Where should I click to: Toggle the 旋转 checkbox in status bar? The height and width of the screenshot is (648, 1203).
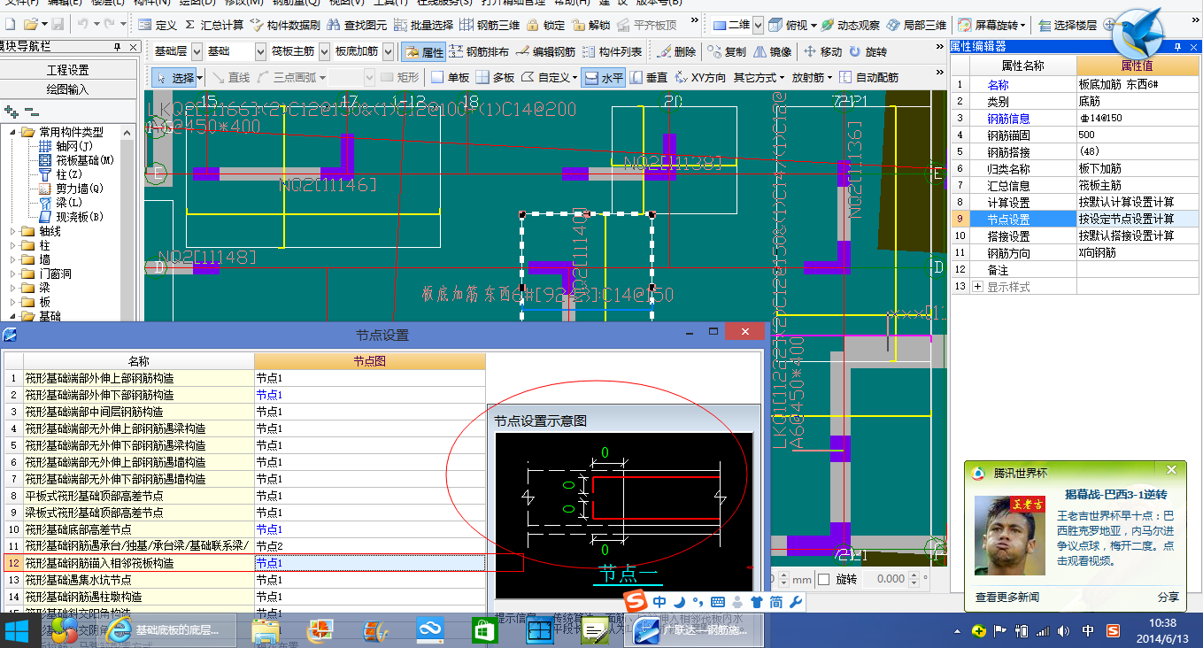[824, 579]
